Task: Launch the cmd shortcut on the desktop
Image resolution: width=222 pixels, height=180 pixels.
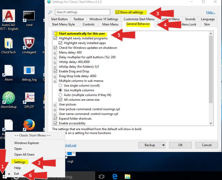Action: pos(29,16)
